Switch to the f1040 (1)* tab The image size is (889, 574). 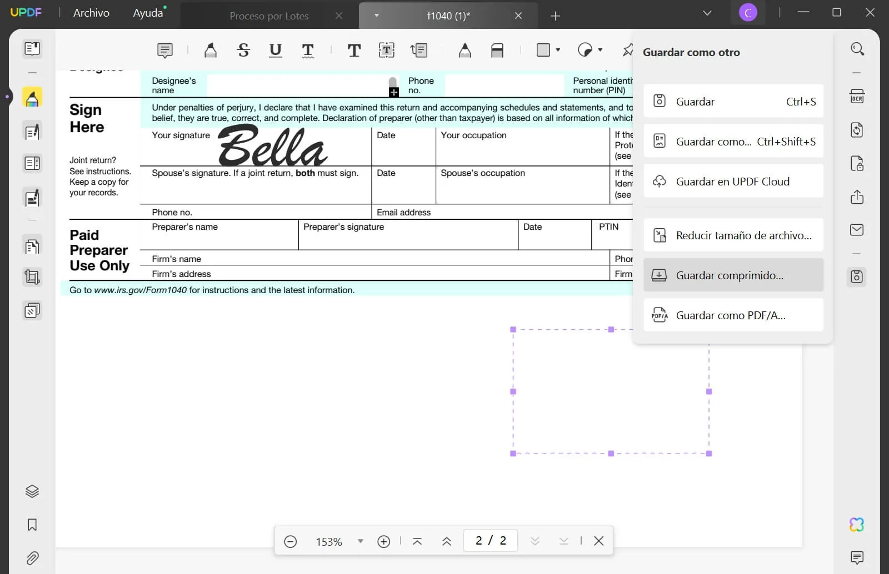[448, 16]
